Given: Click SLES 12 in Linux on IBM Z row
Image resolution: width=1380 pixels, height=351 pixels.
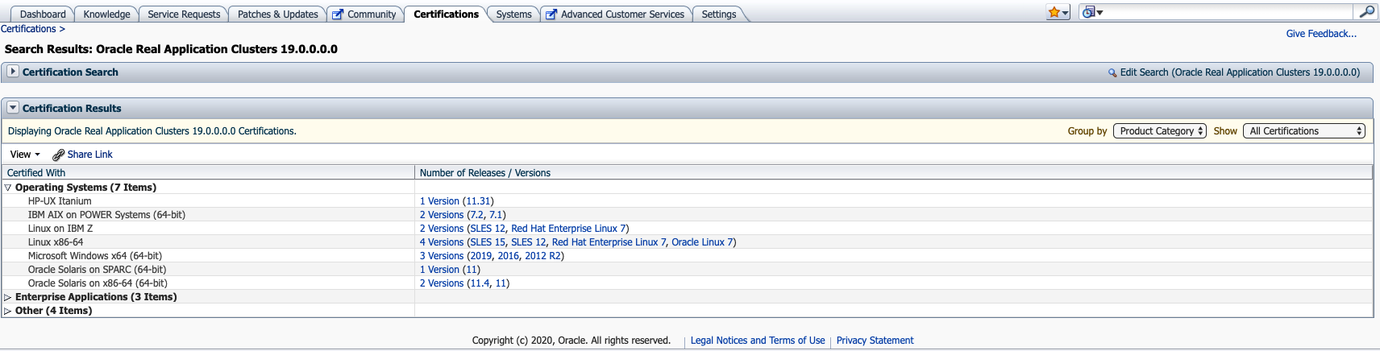Looking at the screenshot, I should pos(488,229).
